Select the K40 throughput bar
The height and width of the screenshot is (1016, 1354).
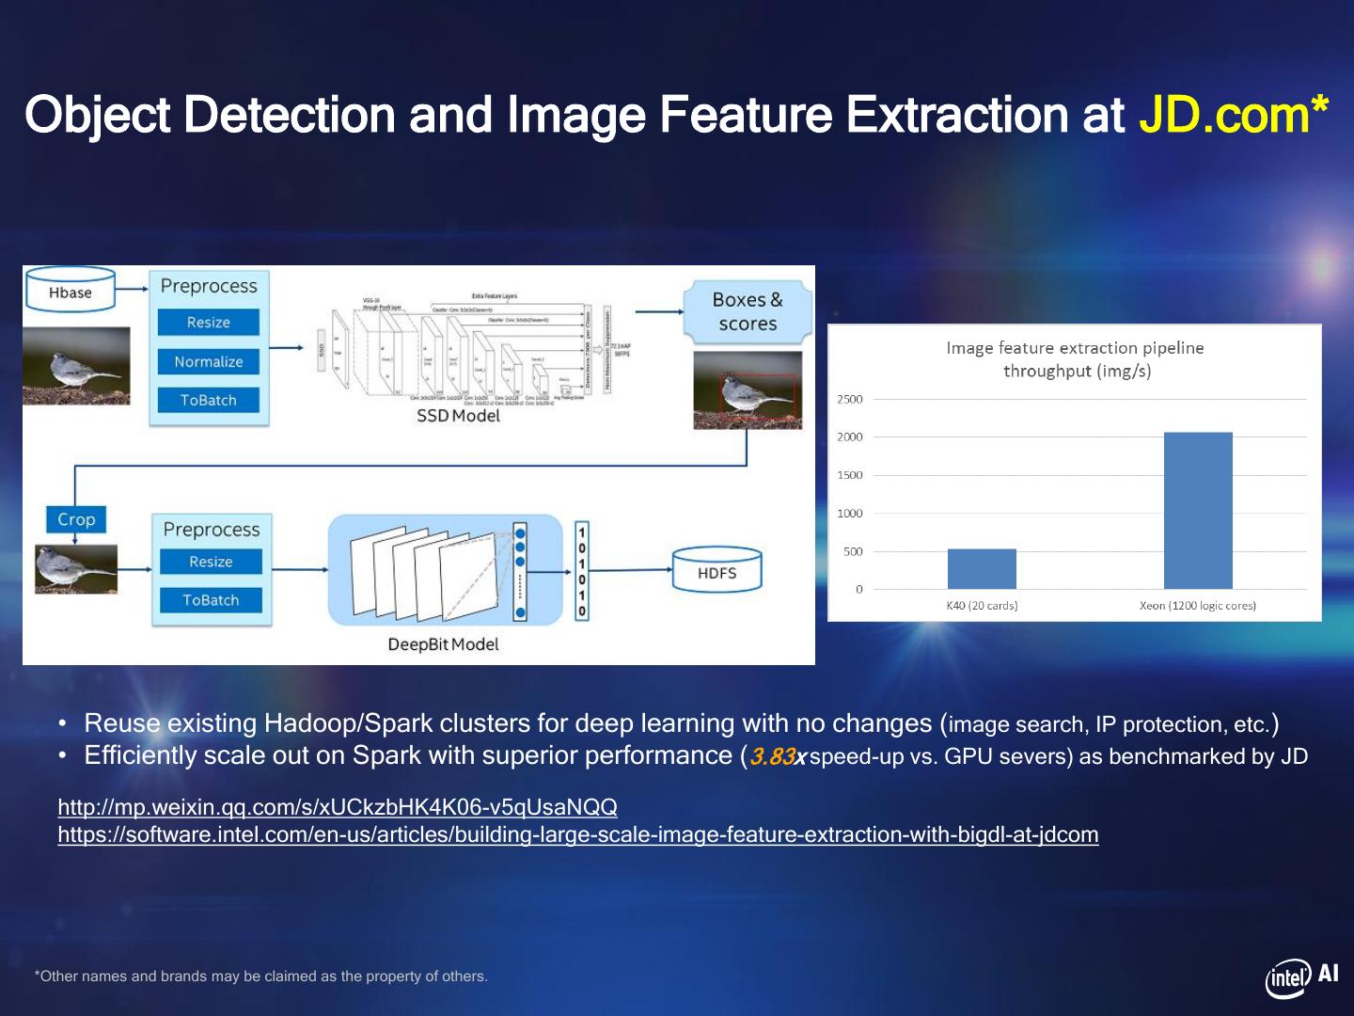tap(982, 569)
